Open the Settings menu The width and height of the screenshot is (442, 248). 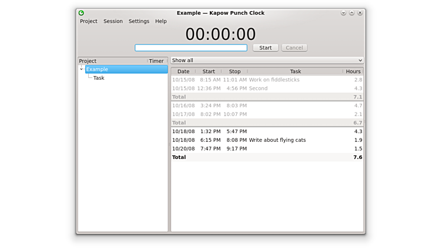click(x=139, y=21)
